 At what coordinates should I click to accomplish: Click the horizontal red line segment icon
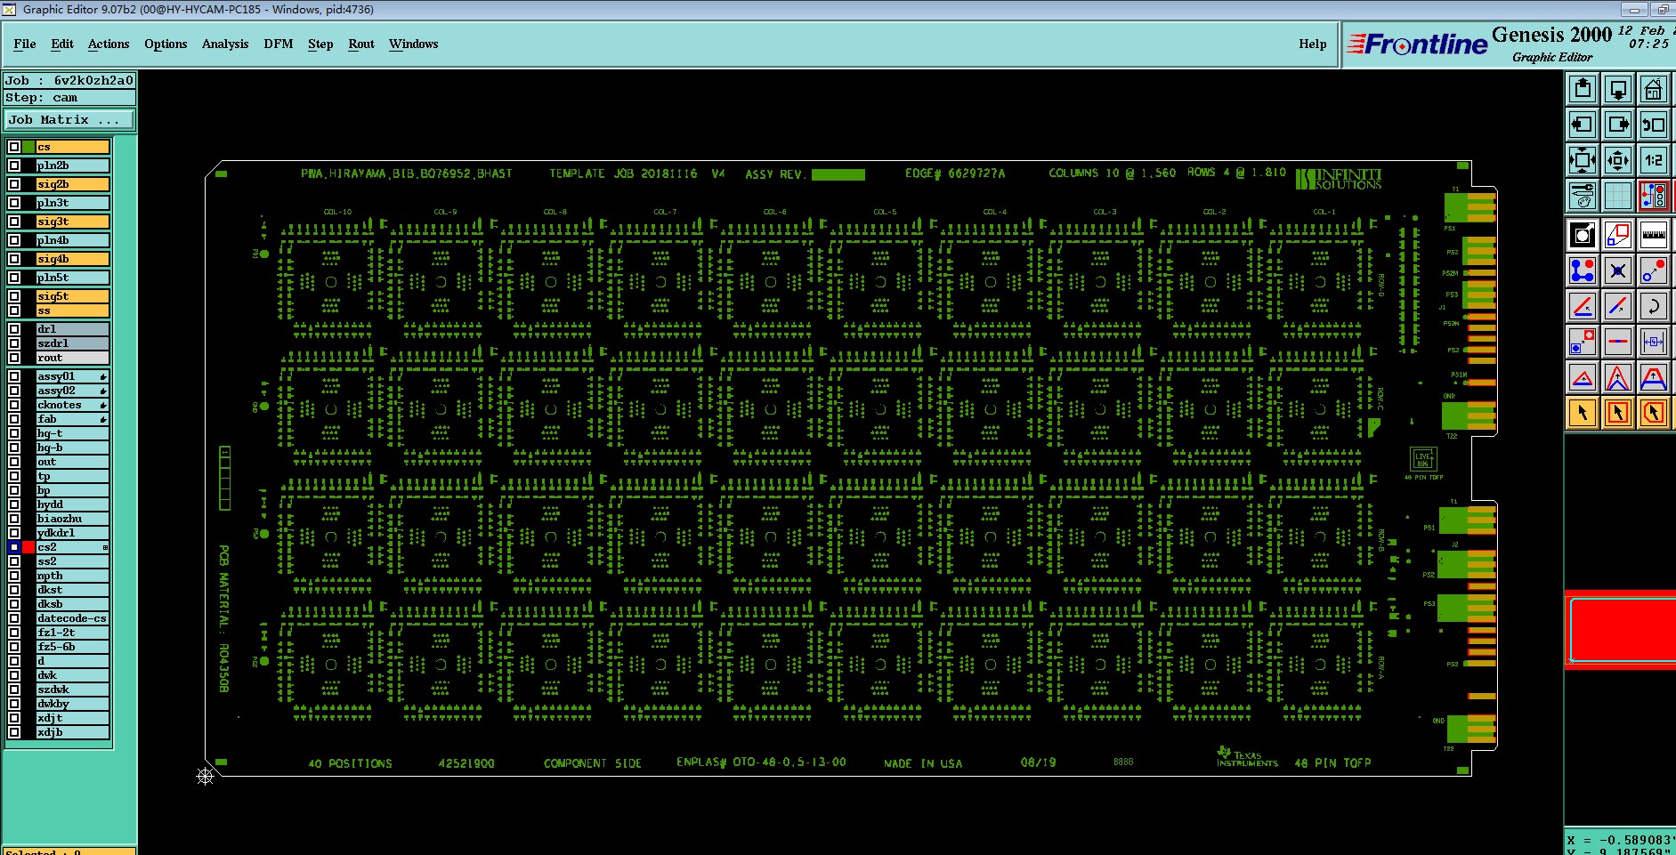1618,342
